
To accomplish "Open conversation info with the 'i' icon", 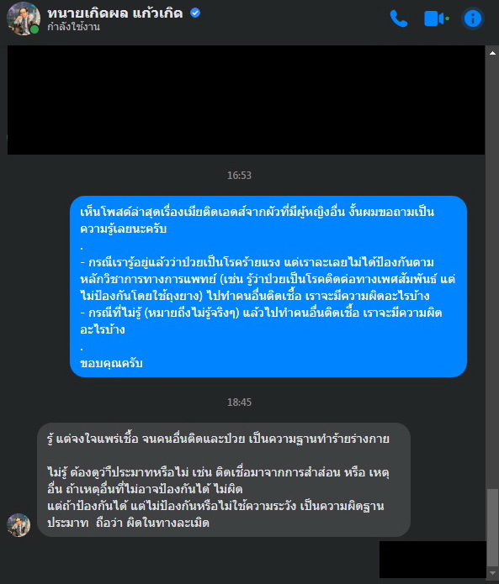I will (x=473, y=18).
